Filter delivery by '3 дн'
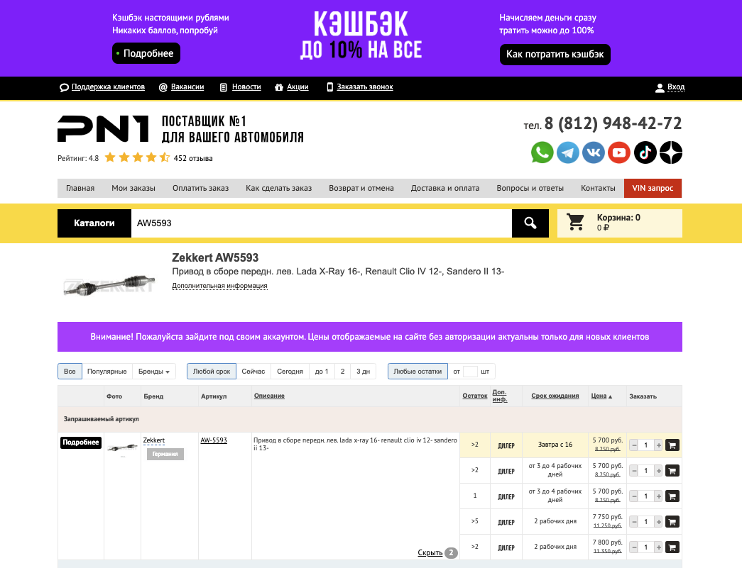742x568 pixels. 363,372
